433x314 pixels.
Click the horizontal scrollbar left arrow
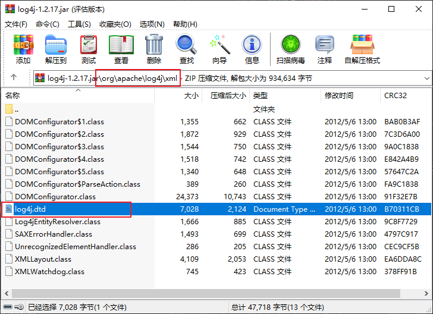pos(7,293)
